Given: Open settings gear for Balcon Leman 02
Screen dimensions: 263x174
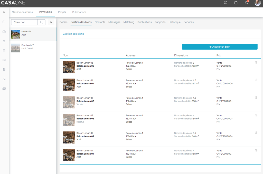Looking at the screenshot, I should [256, 133].
